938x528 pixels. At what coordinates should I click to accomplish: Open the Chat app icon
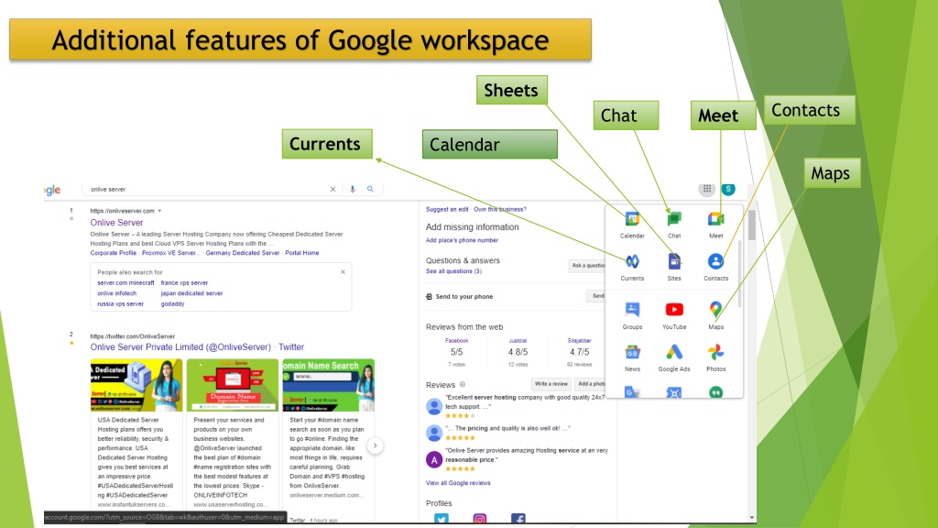coord(674,219)
